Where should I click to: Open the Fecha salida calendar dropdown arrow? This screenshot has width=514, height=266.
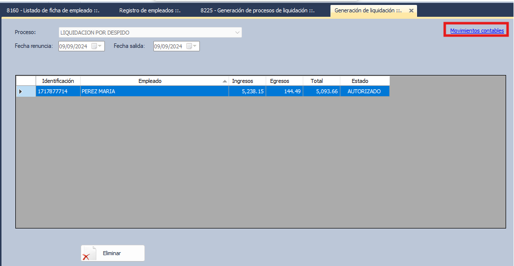(195, 46)
